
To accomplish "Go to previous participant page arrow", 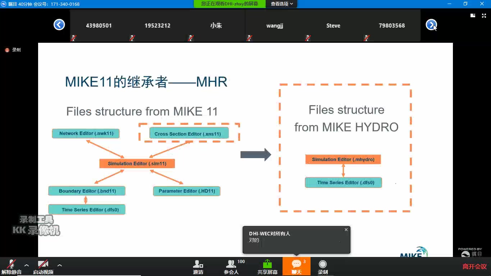I will tap(59, 25).
